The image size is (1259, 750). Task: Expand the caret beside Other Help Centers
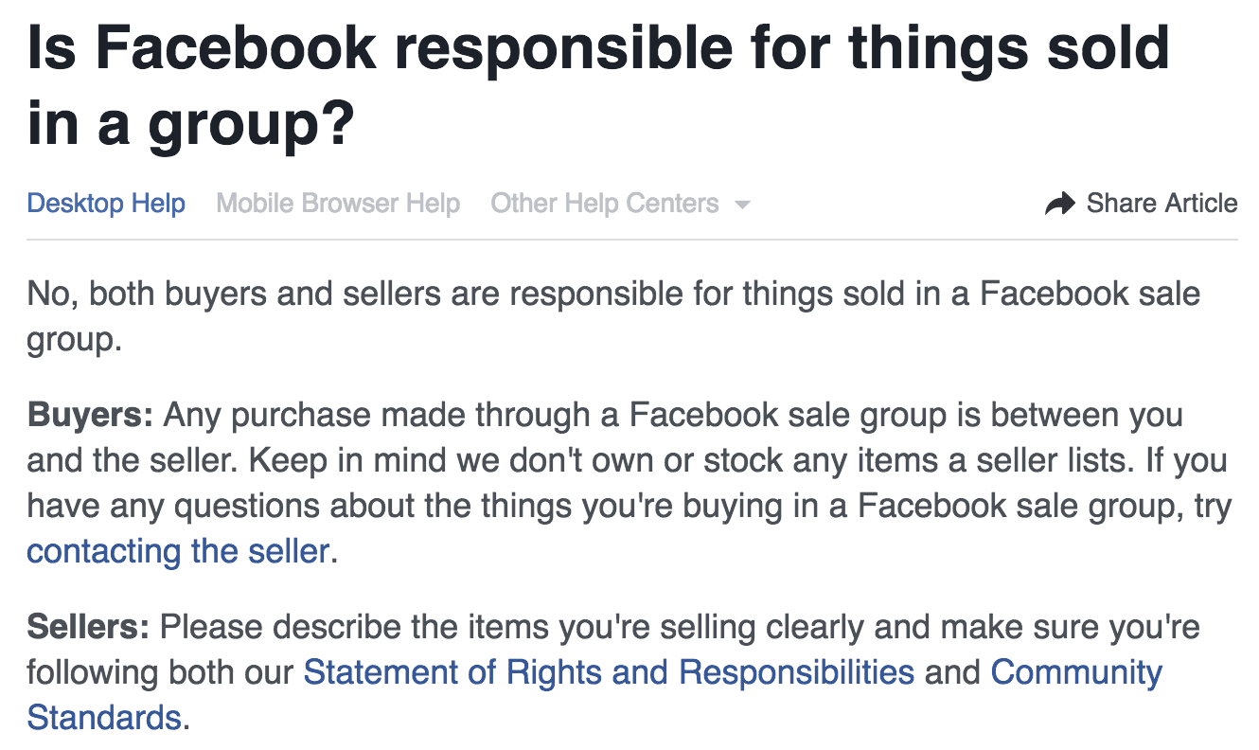(x=742, y=205)
